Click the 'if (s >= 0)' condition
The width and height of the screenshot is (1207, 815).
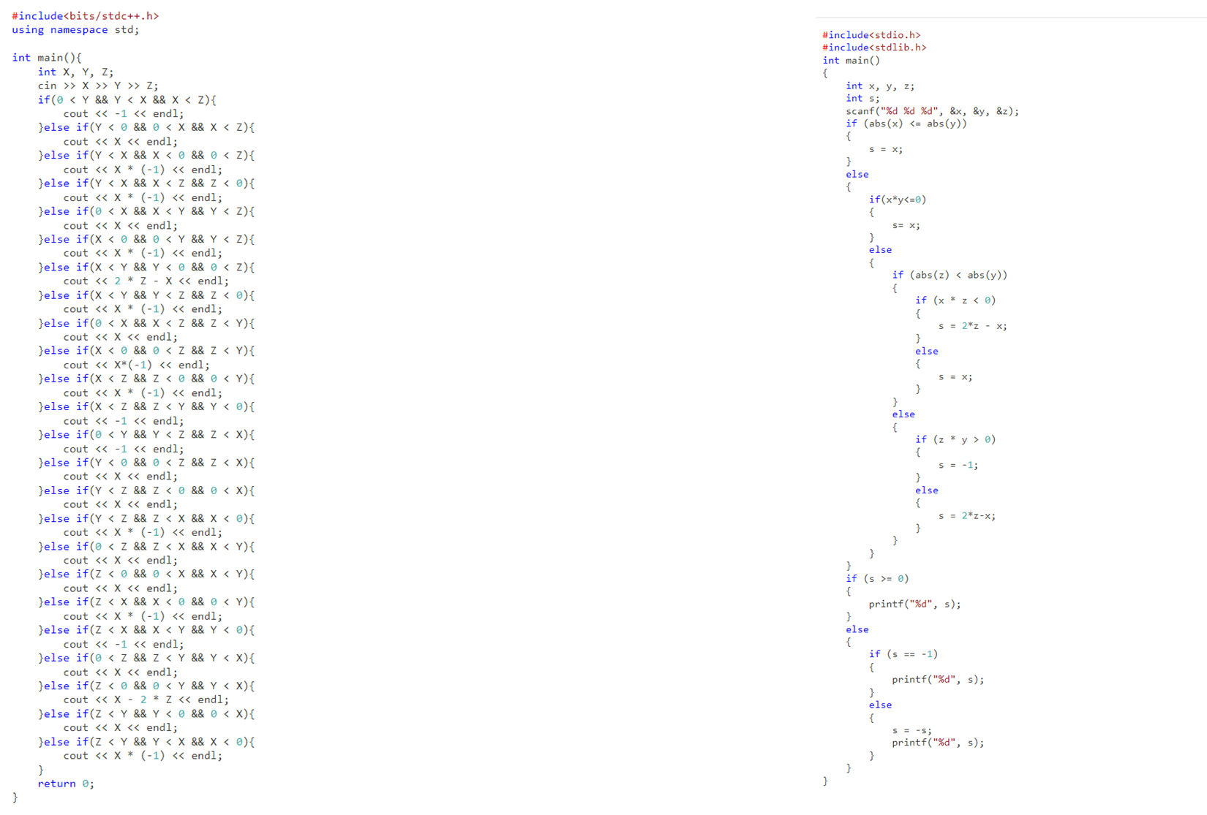pyautogui.click(x=877, y=578)
